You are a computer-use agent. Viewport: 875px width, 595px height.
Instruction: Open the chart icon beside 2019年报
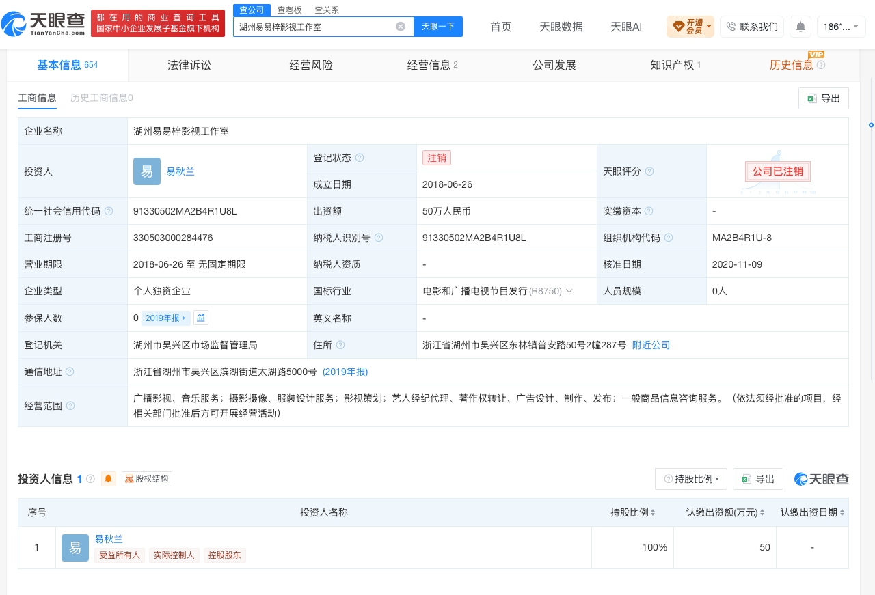tap(201, 318)
